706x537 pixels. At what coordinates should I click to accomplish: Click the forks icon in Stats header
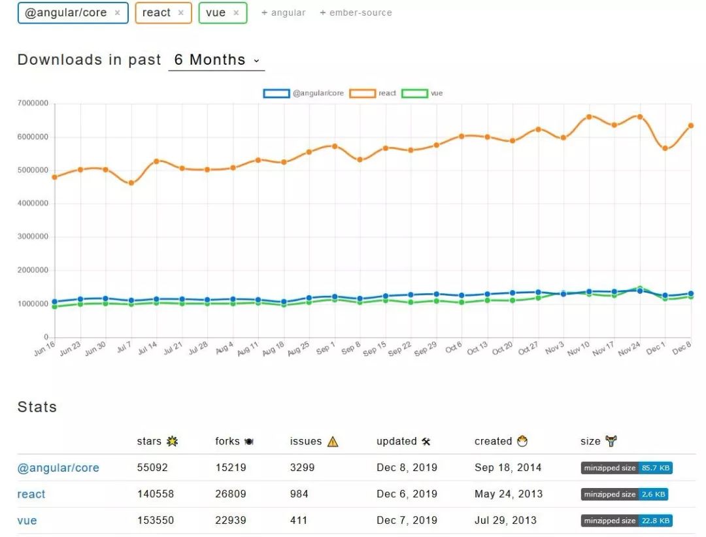[x=249, y=442]
